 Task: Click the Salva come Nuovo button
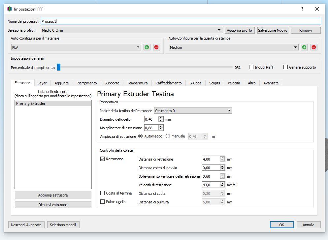pos(273,30)
